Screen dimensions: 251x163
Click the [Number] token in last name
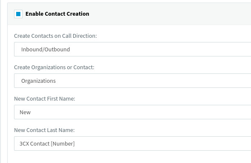click(x=63, y=143)
